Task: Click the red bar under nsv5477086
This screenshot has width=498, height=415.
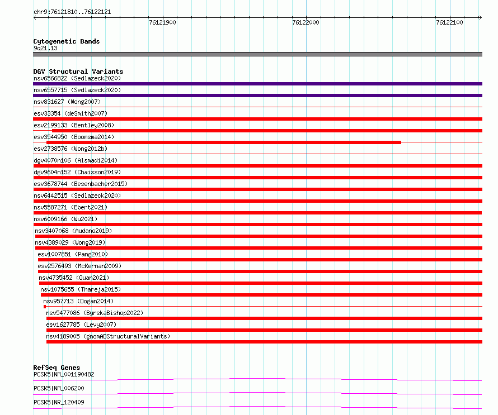Action: coord(264,318)
